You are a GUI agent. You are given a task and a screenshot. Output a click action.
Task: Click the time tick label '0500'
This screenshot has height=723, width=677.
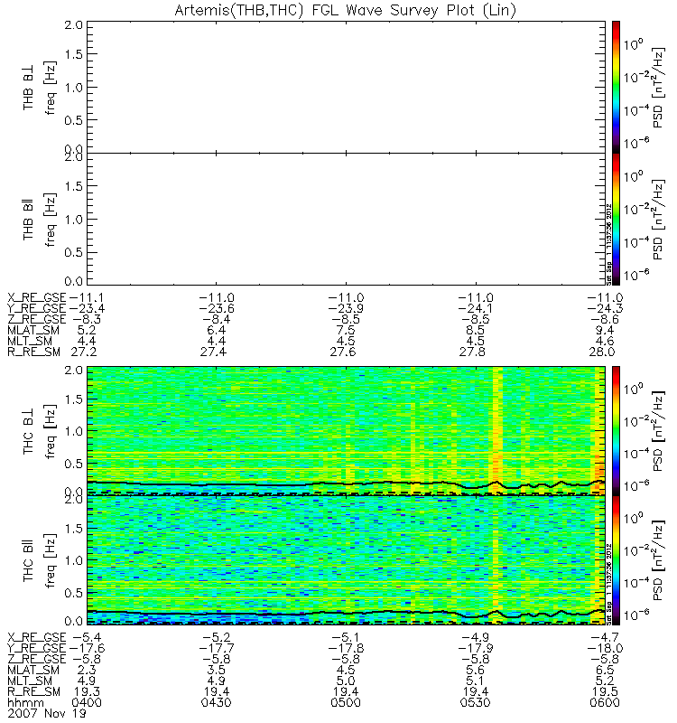click(x=346, y=703)
